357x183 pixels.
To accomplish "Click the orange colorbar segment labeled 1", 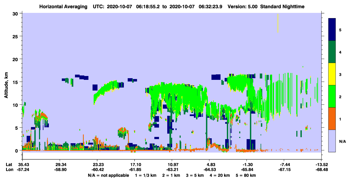I will [332, 119].
